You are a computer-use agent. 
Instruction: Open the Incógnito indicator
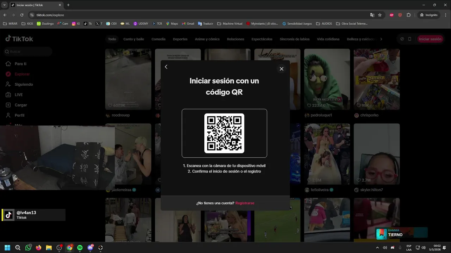[429, 15]
